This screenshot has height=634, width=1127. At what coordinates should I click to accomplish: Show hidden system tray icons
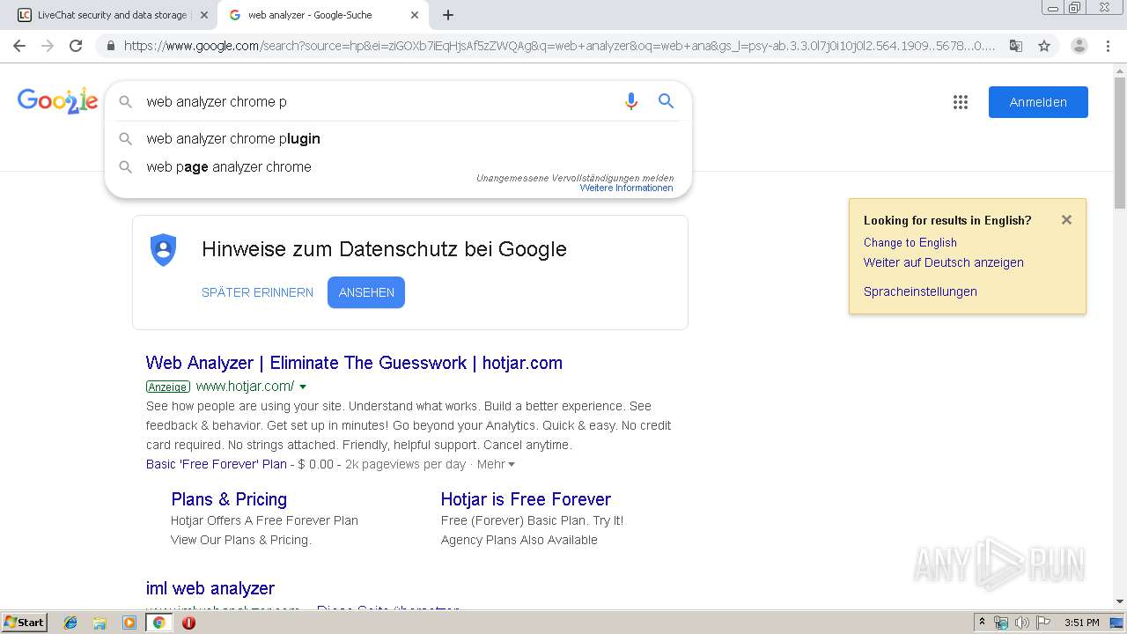pyautogui.click(x=982, y=623)
